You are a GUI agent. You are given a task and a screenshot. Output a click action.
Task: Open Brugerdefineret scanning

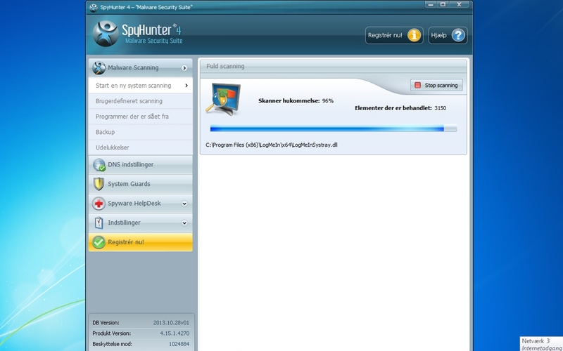(x=140, y=101)
